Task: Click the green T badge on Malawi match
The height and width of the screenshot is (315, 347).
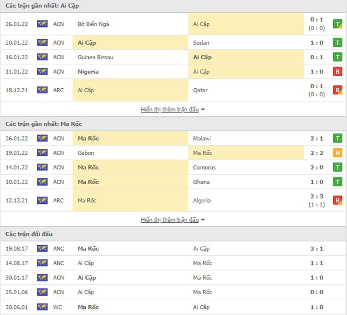Action: [337, 138]
